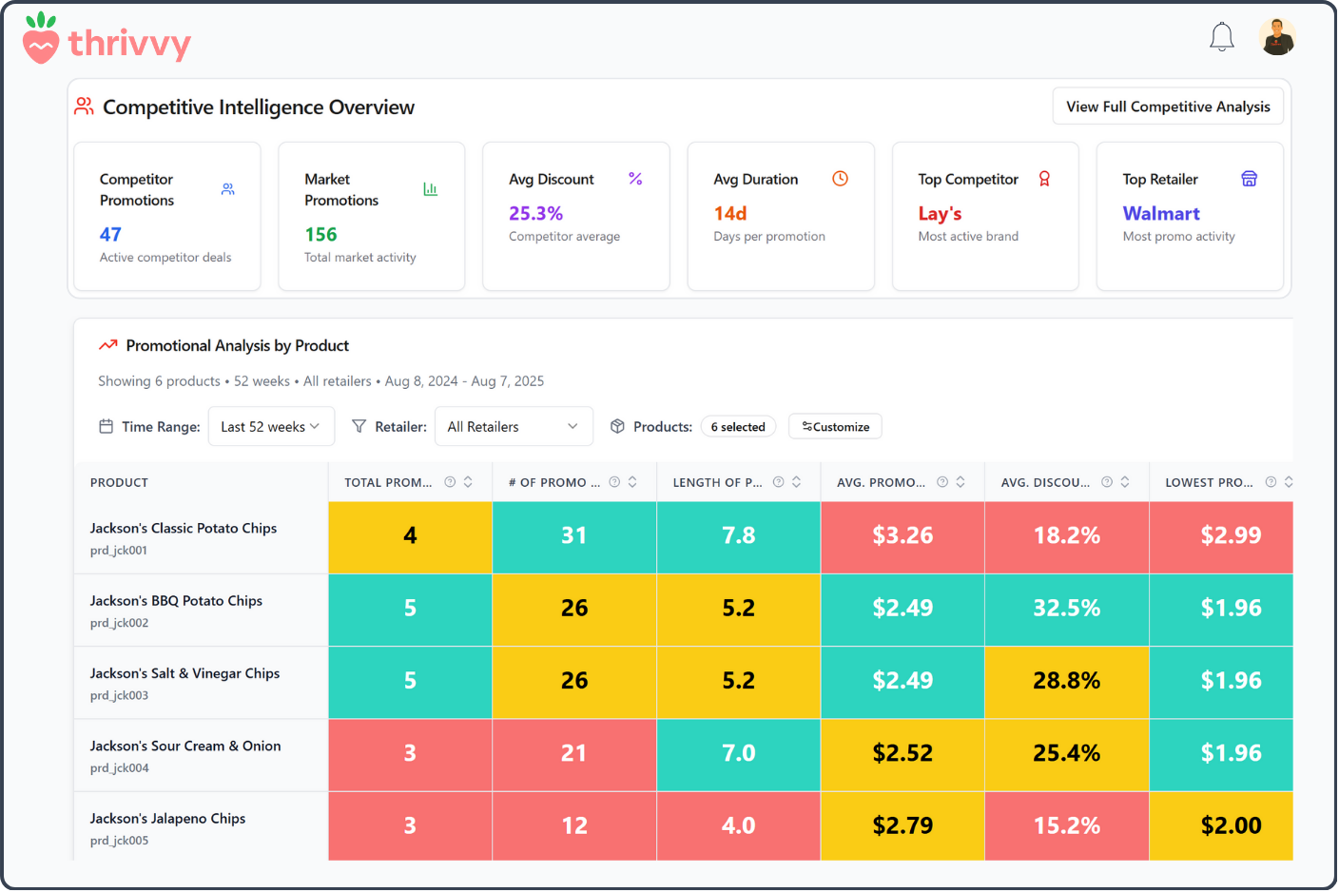The height and width of the screenshot is (892, 1339).
Task: Click the percent icon on Avg Discount card
Action: 634,179
